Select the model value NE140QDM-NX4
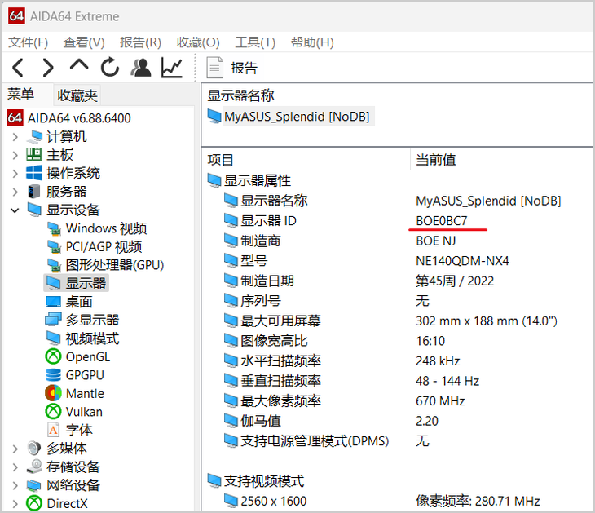595x513 pixels. click(462, 261)
